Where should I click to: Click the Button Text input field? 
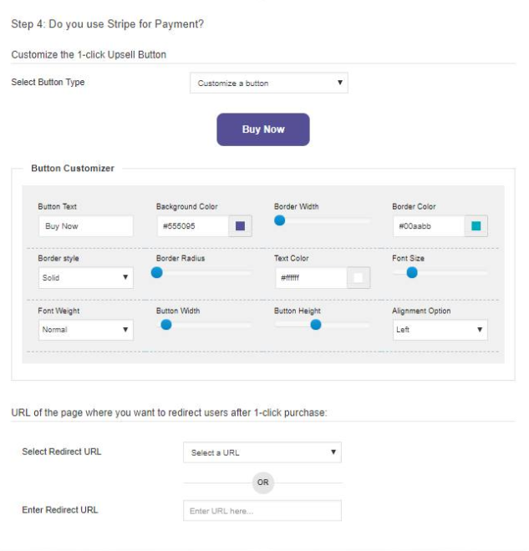pos(85,226)
